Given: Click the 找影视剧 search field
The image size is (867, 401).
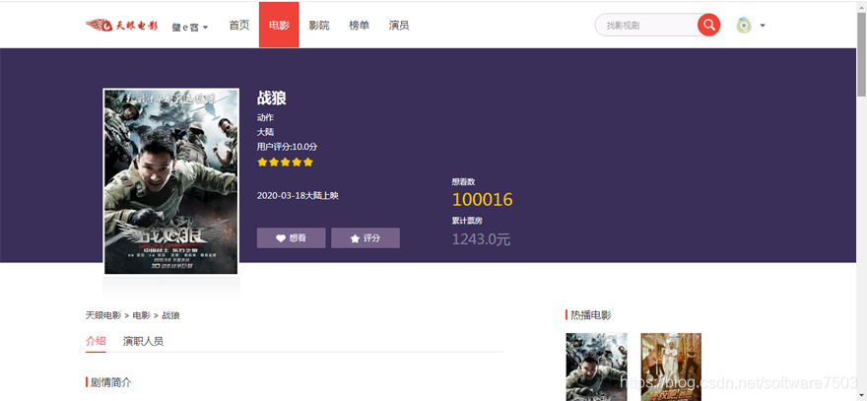Looking at the screenshot, I should pyautogui.click(x=647, y=25).
